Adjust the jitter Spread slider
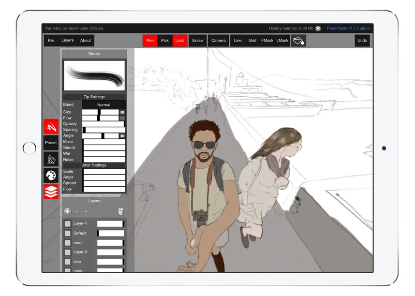Viewport: 415px width, 296px height. point(104,183)
